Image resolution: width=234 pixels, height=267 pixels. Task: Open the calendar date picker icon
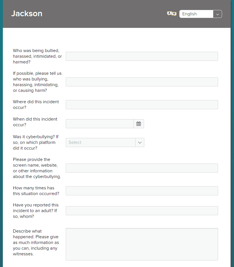(x=139, y=124)
